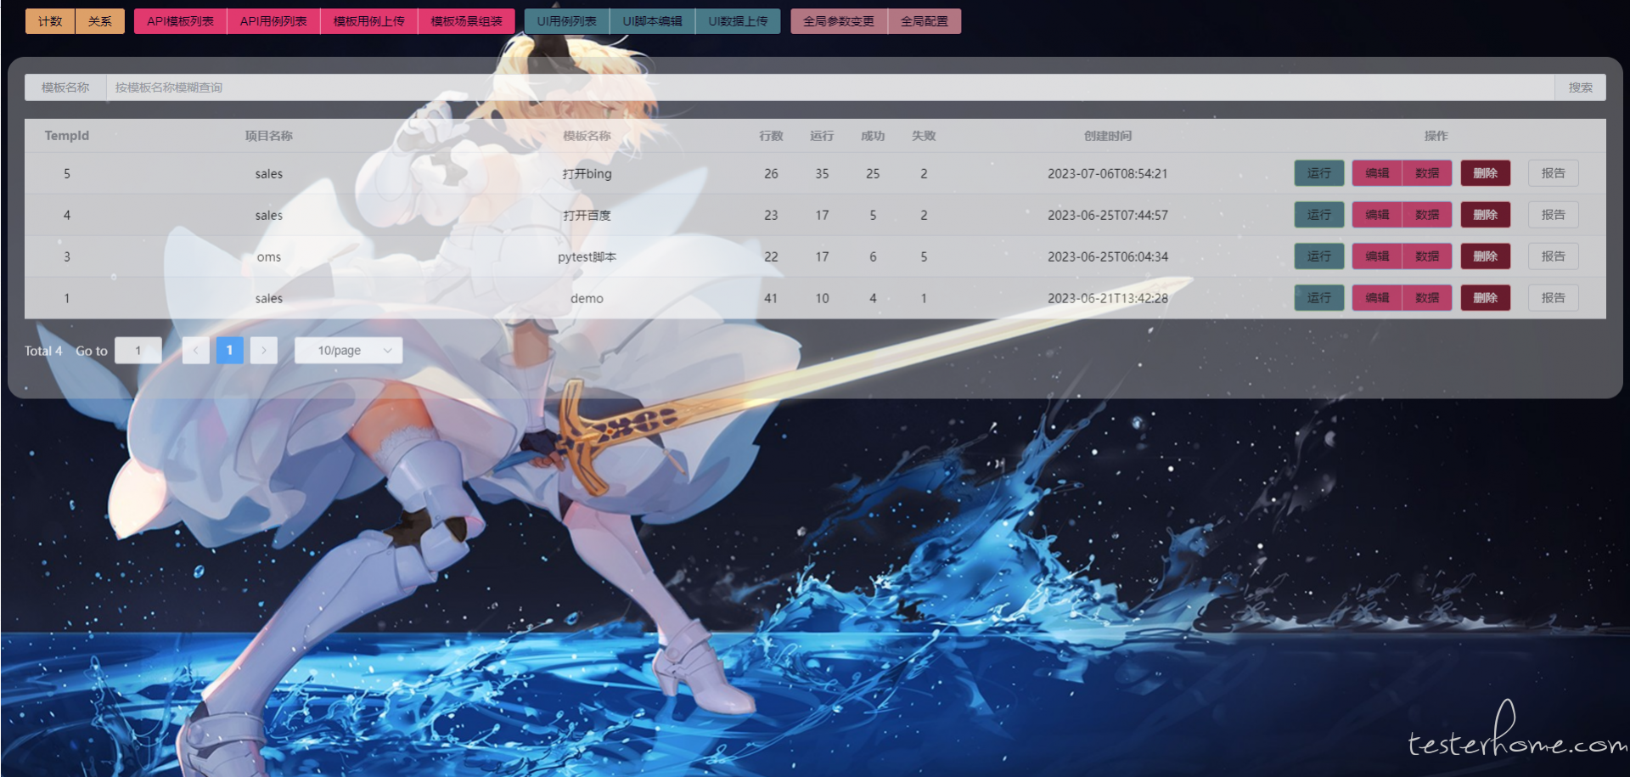Image resolution: width=1630 pixels, height=777 pixels.
Task: Open 模板场景组装 page
Action: click(x=466, y=21)
